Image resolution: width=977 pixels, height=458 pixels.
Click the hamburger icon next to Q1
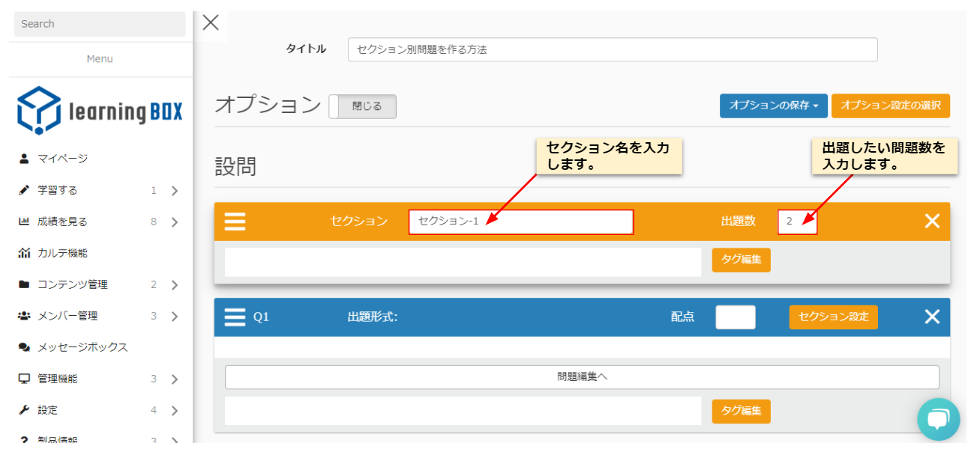pos(235,317)
